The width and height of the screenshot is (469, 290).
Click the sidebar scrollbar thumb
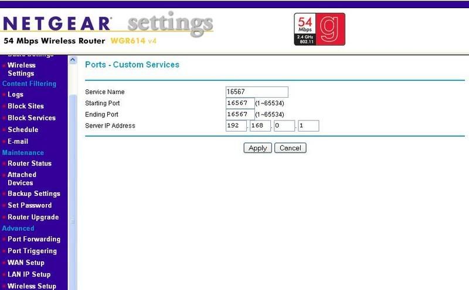click(x=72, y=192)
